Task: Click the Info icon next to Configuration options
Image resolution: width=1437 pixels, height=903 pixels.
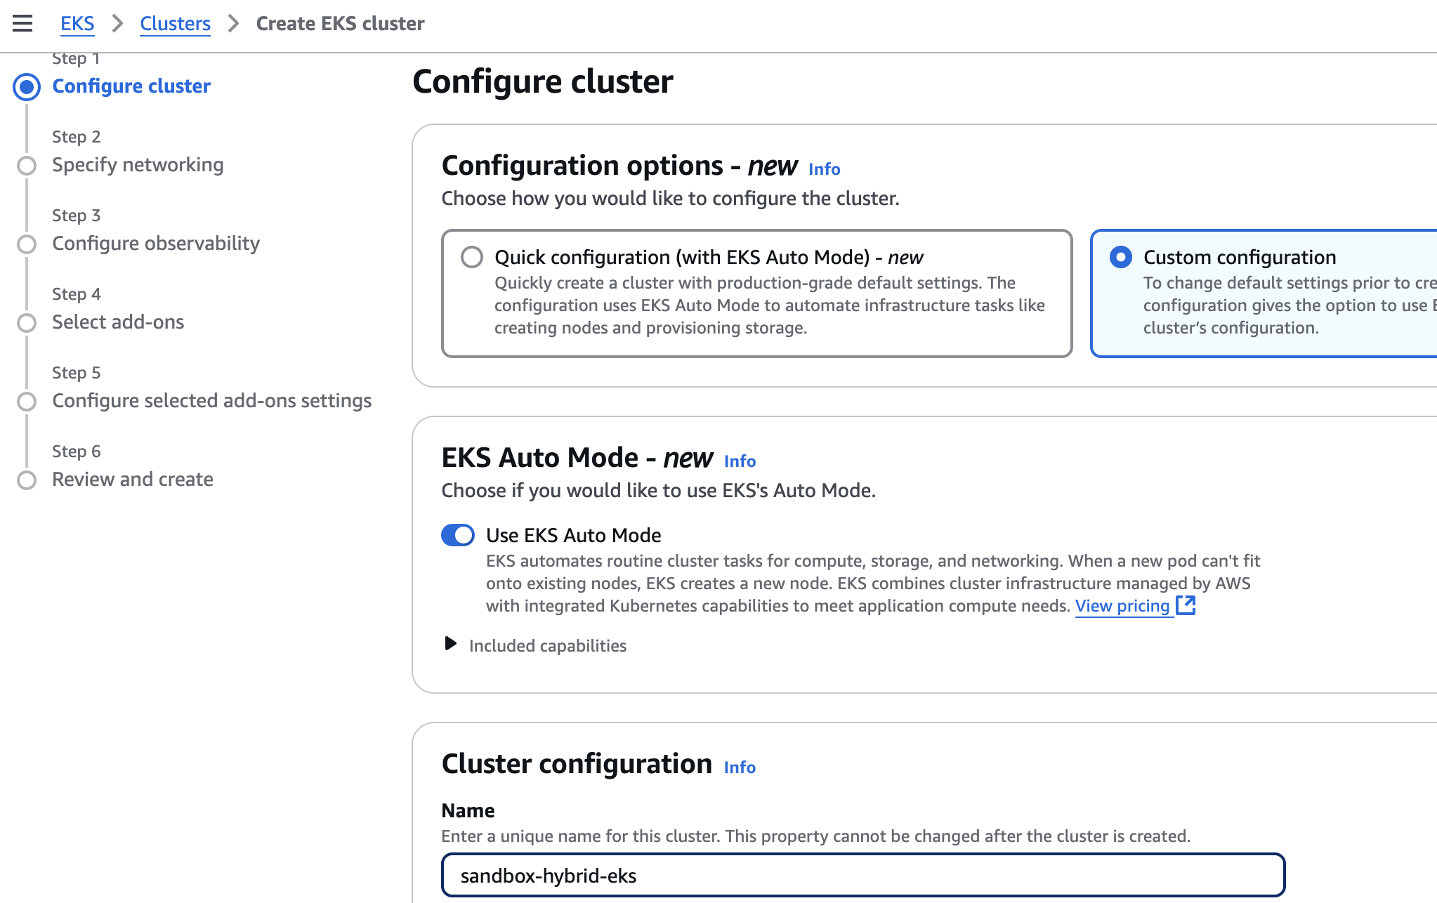Action: [x=824, y=169]
